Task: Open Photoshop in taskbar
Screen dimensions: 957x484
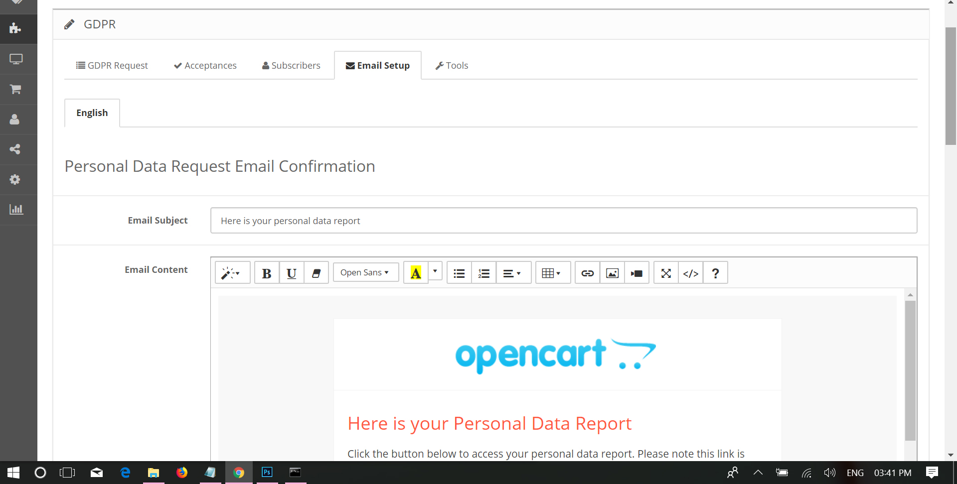Action: click(x=267, y=473)
